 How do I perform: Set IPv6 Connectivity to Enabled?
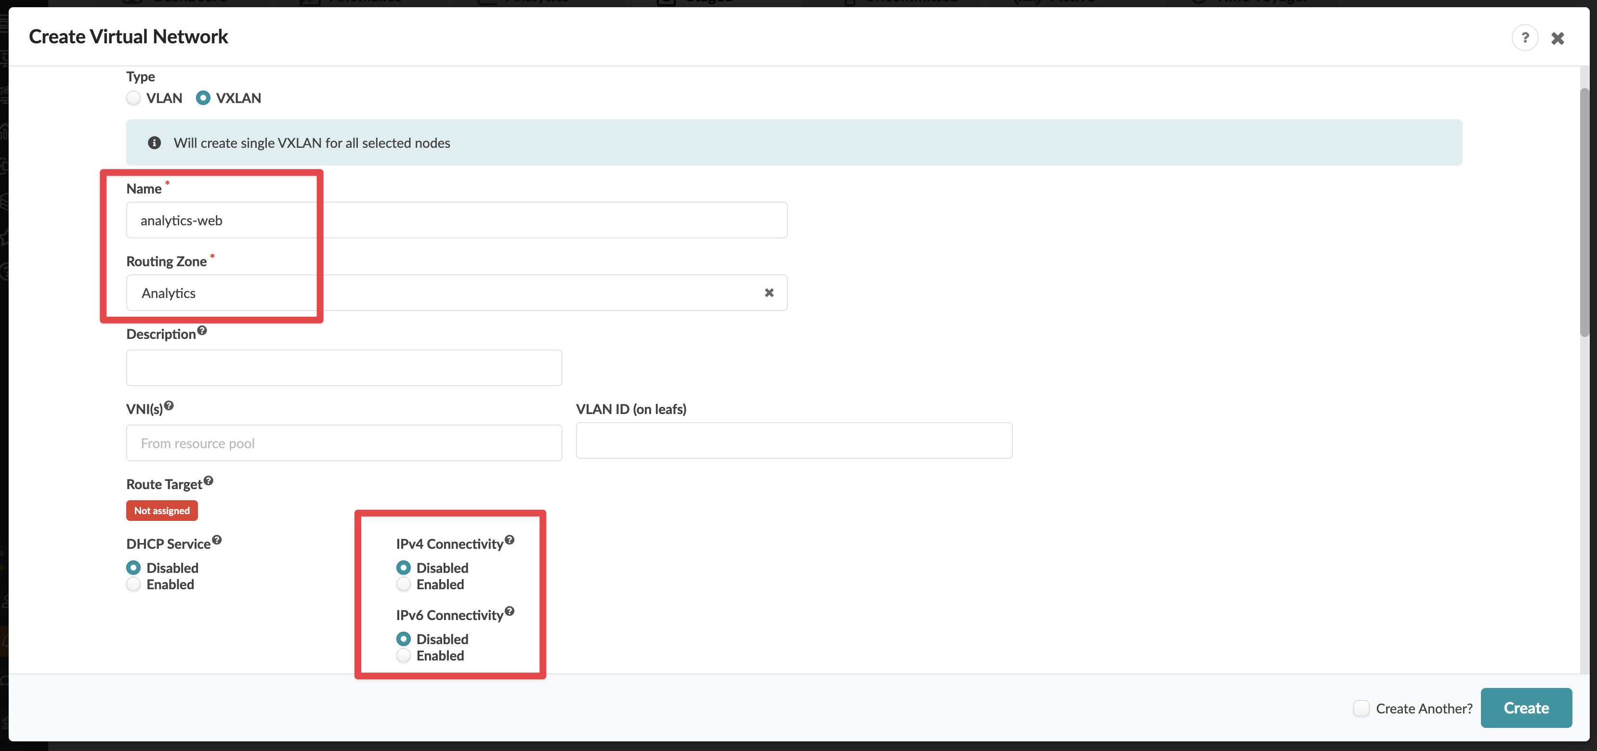(404, 656)
